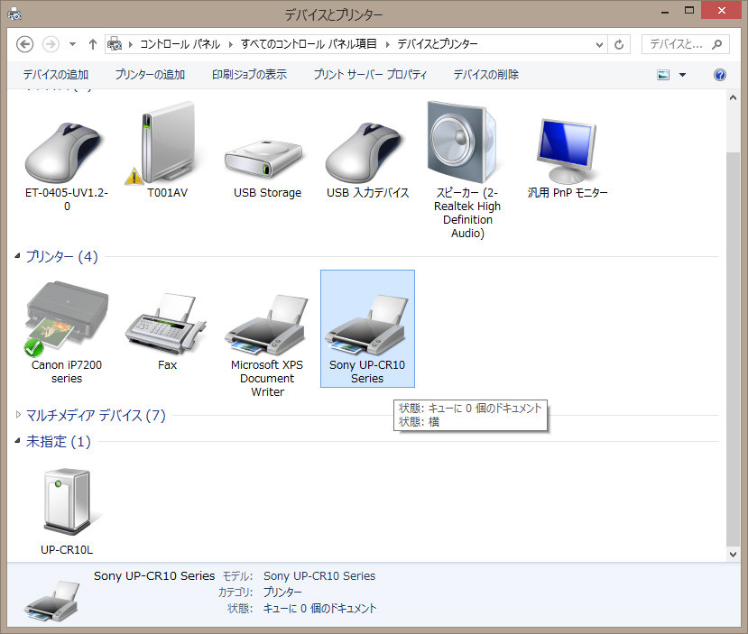The image size is (748, 634).
Task: Open the help question mark icon
Action: [x=720, y=75]
